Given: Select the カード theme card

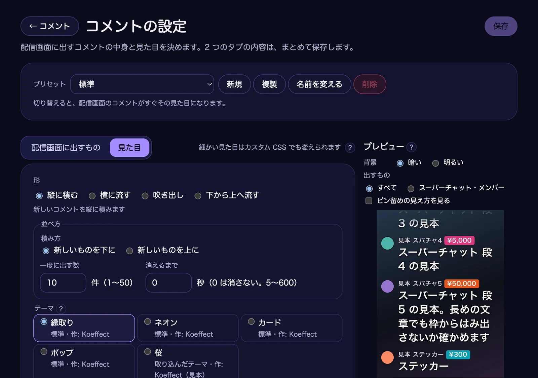Looking at the screenshot, I should coord(292,328).
